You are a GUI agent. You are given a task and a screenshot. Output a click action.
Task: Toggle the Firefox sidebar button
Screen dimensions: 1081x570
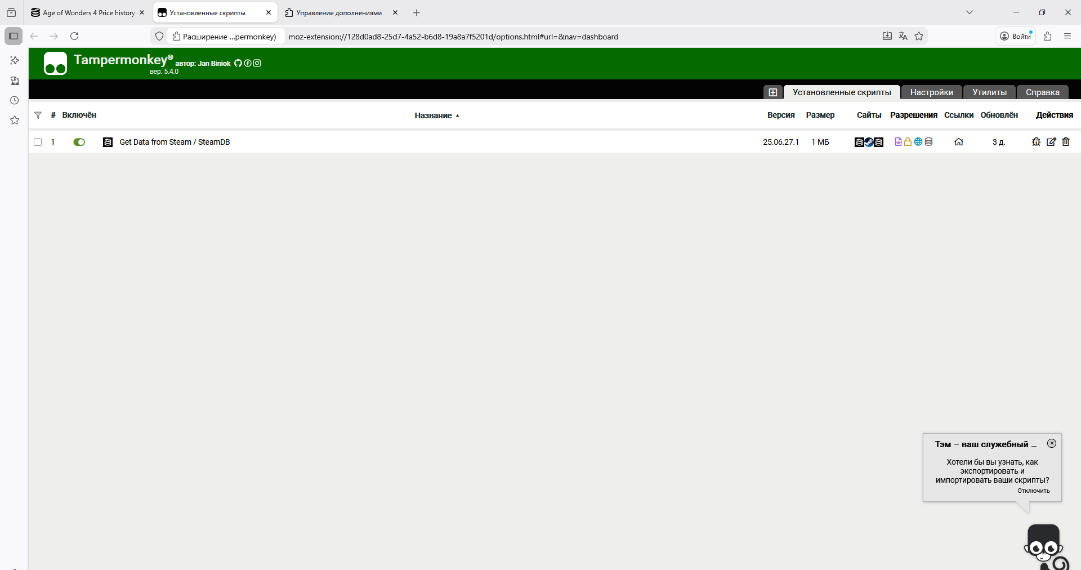click(14, 36)
